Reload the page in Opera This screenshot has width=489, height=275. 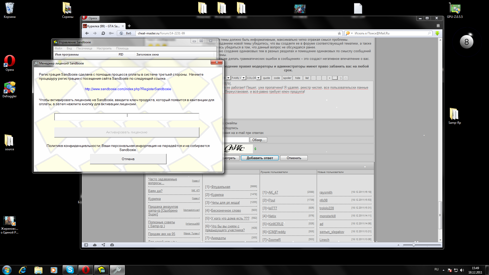(x=103, y=33)
